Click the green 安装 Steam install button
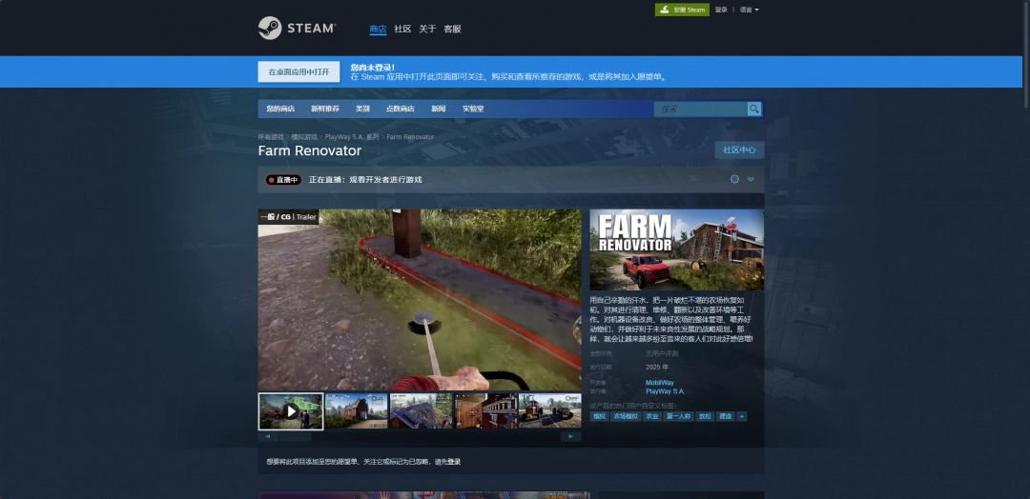Image resolution: width=1030 pixels, height=499 pixels. tap(682, 10)
